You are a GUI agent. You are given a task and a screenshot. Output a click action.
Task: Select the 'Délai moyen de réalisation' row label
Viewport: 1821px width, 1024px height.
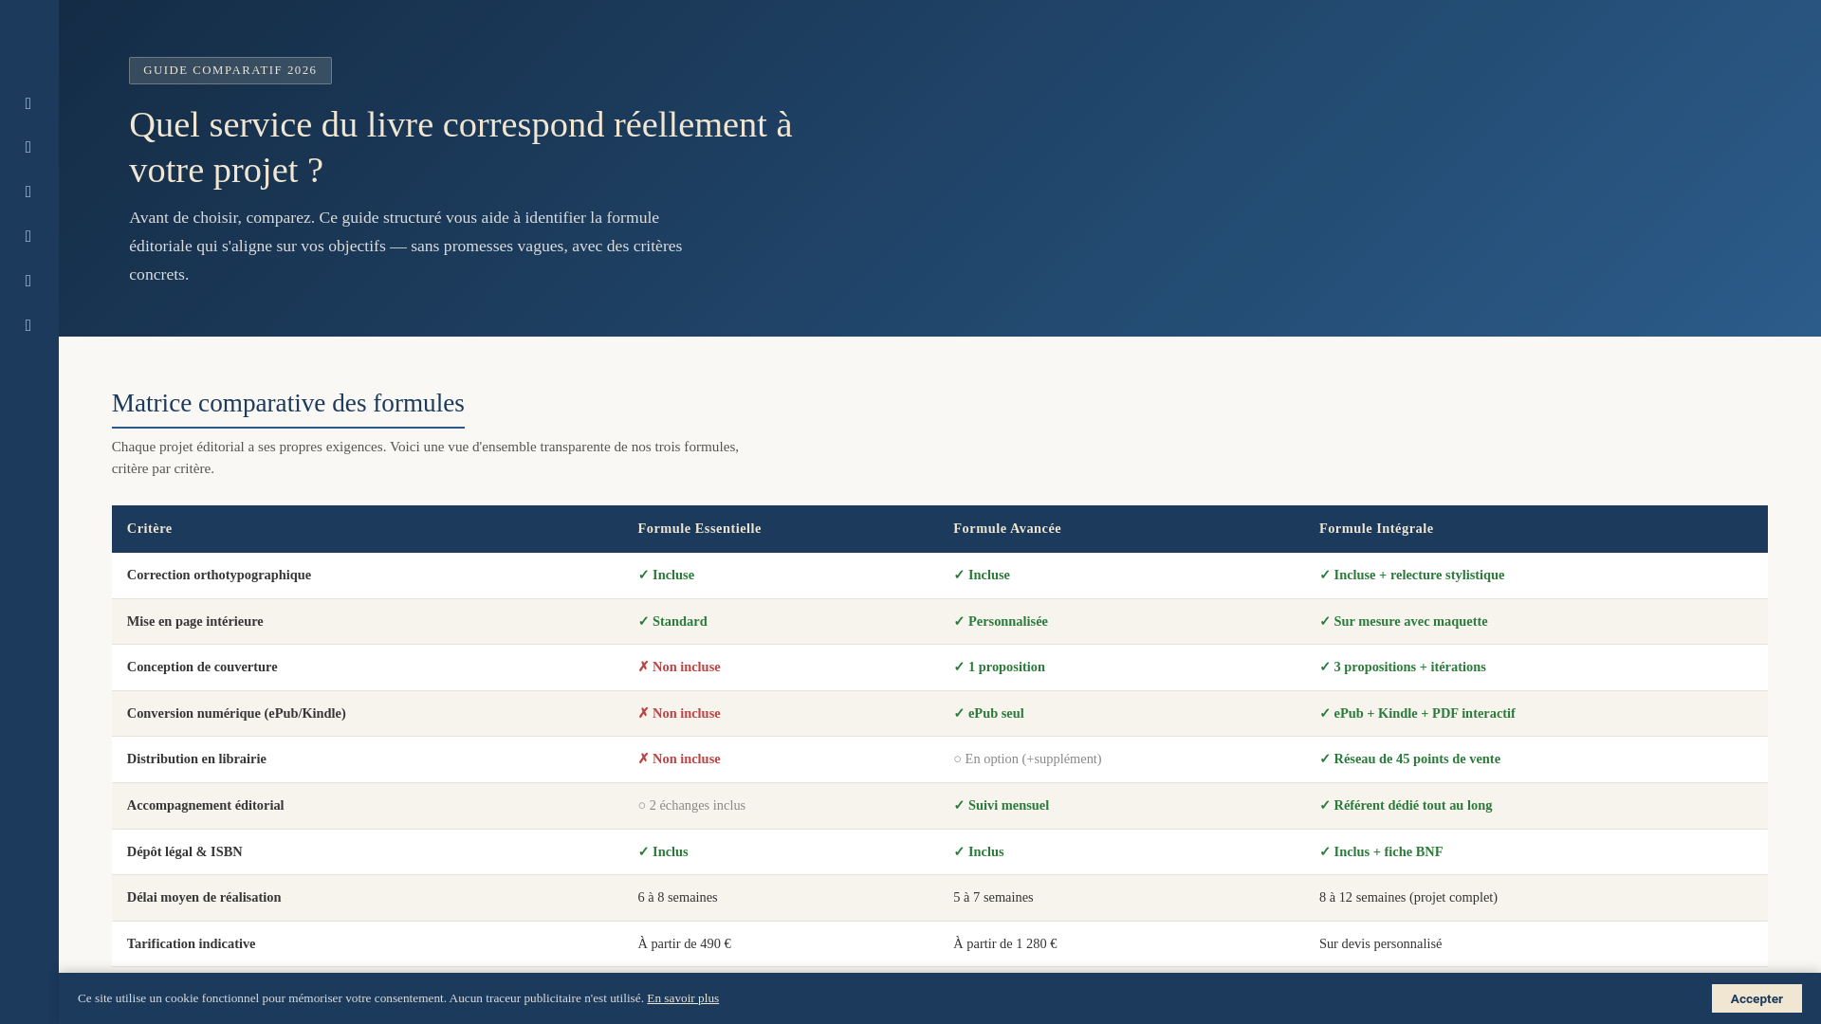coord(204,897)
